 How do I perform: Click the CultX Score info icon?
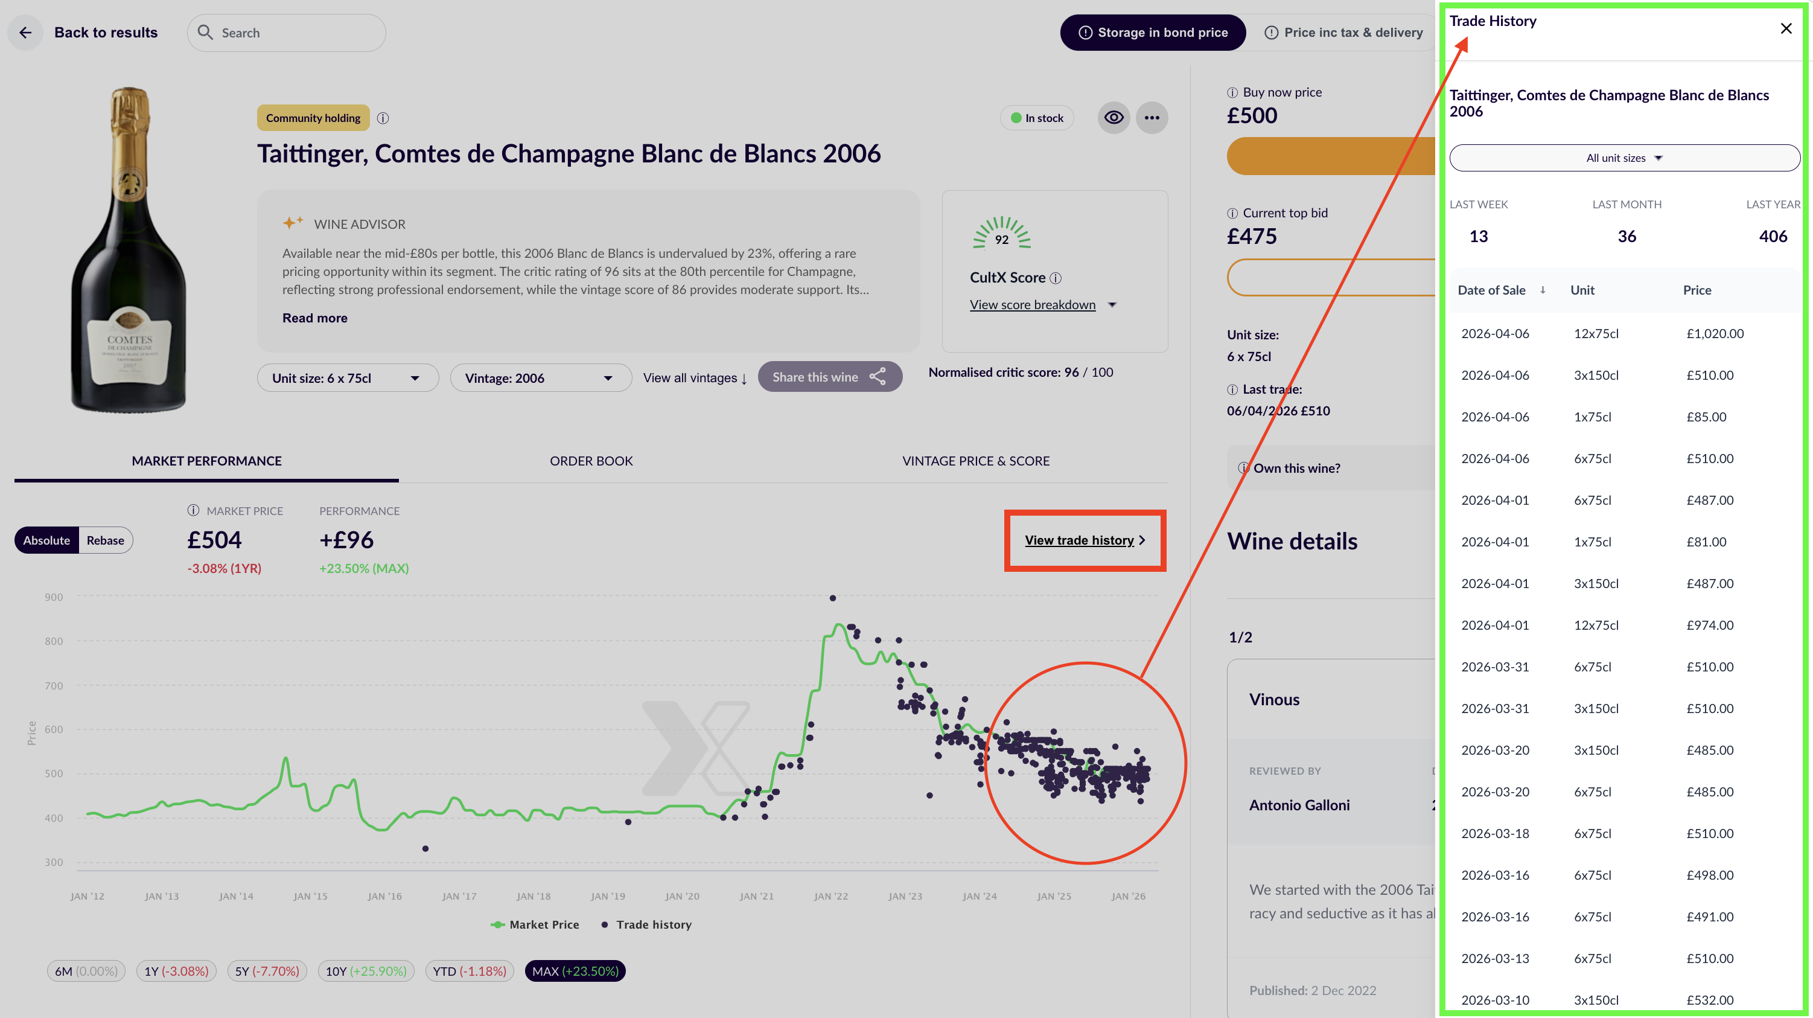click(1055, 278)
